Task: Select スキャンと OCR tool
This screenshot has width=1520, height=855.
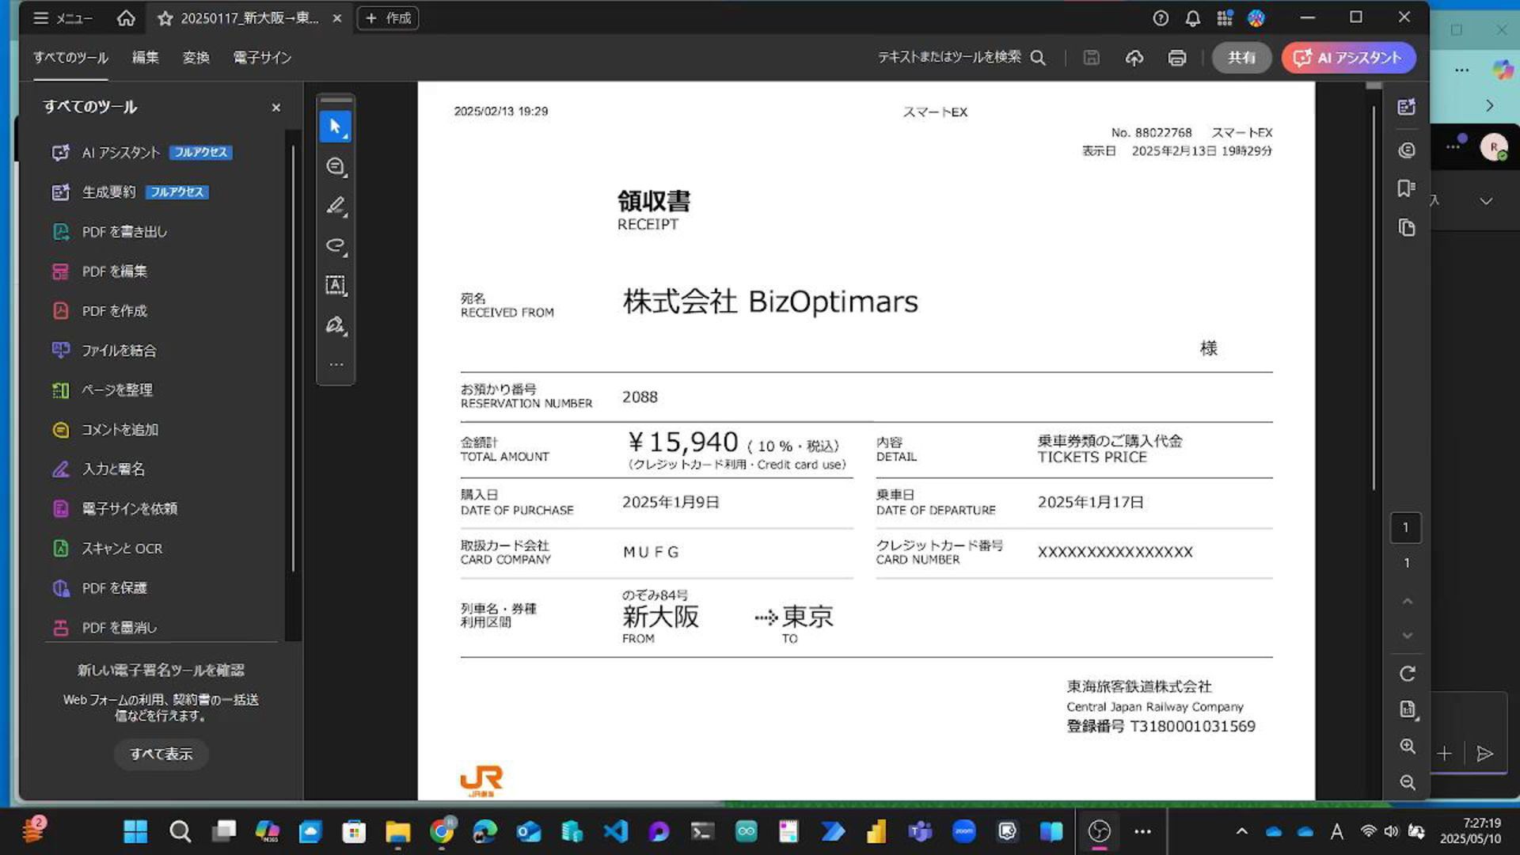Action: [122, 549]
